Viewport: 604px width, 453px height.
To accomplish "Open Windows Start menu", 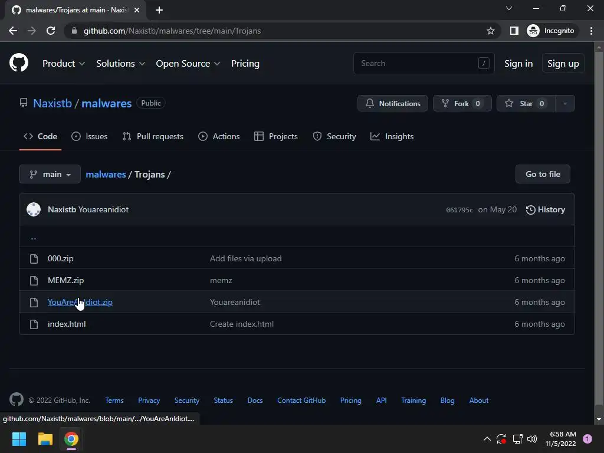I will [19, 439].
